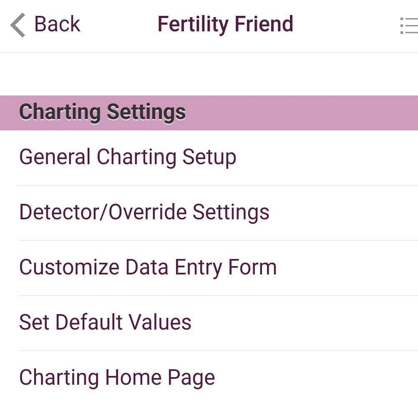Open Detector/Override Settings
The height and width of the screenshot is (401, 418).
point(144,212)
